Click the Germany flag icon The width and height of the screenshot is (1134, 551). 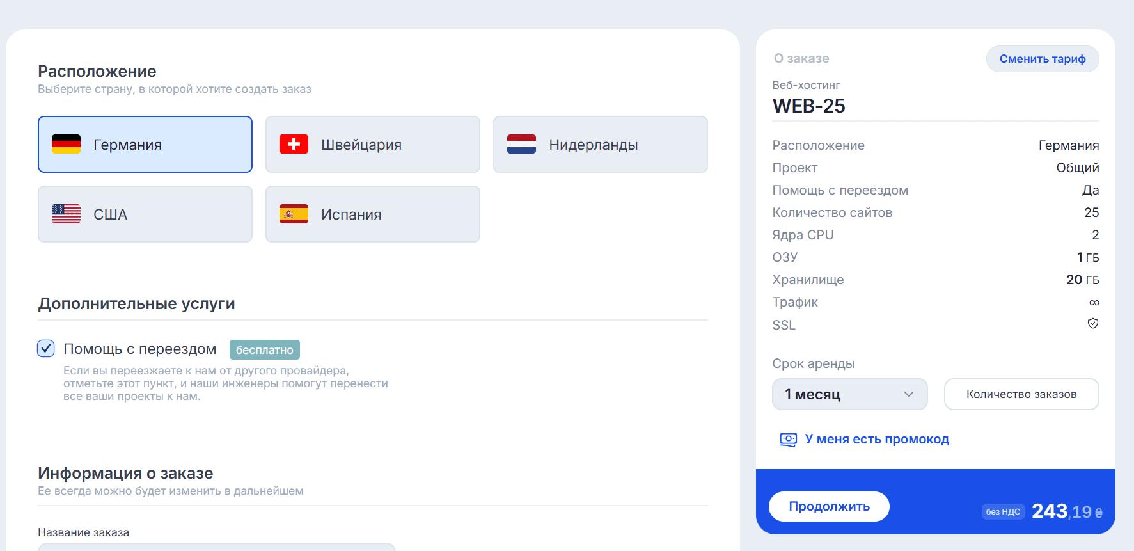[66, 144]
